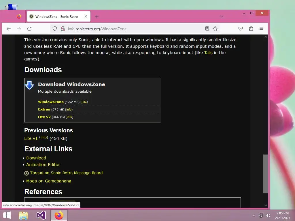Download the Lite v2 file
The image size is (295, 221).
tap(44, 117)
